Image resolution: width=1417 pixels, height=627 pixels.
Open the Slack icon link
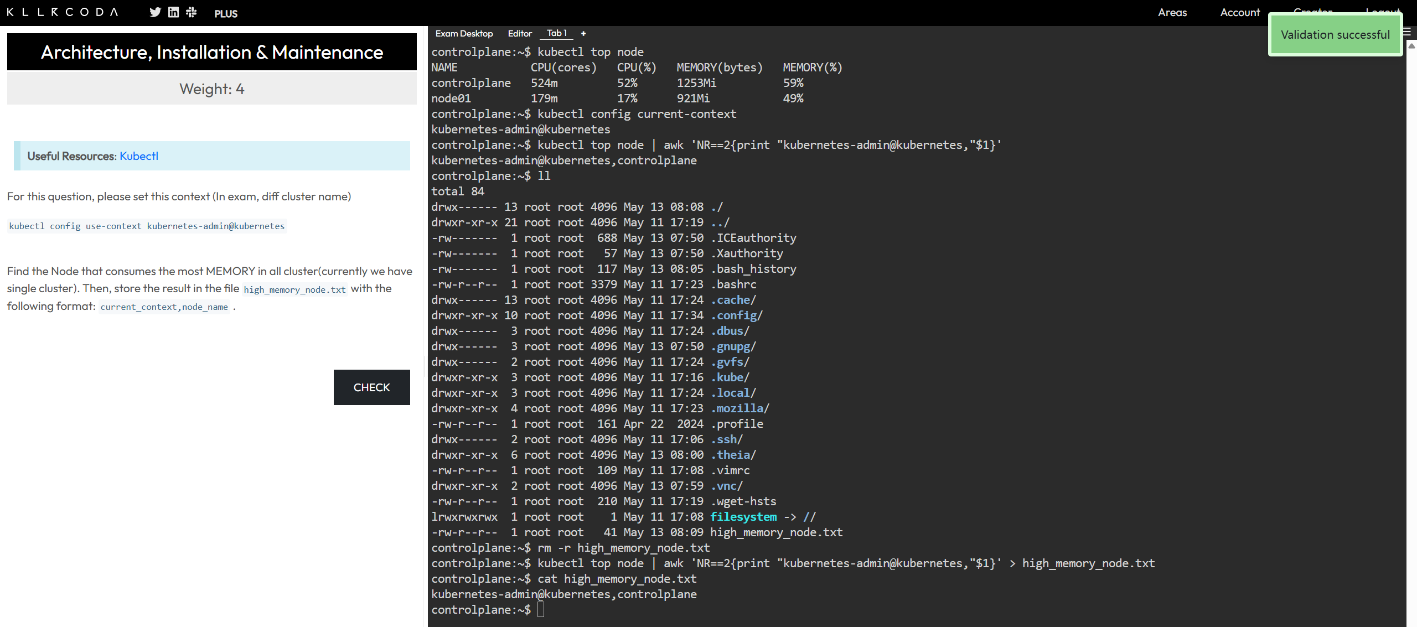[x=192, y=12]
